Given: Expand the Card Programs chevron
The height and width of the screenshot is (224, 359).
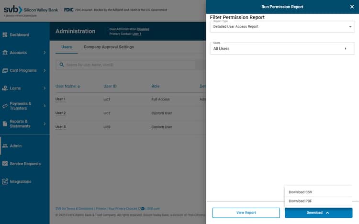Looking at the screenshot, I should click(x=45, y=70).
